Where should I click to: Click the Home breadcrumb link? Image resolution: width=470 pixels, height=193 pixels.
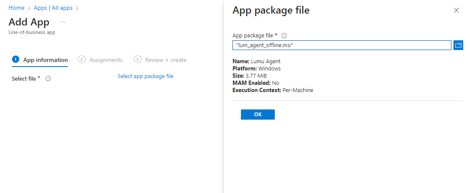point(17,8)
